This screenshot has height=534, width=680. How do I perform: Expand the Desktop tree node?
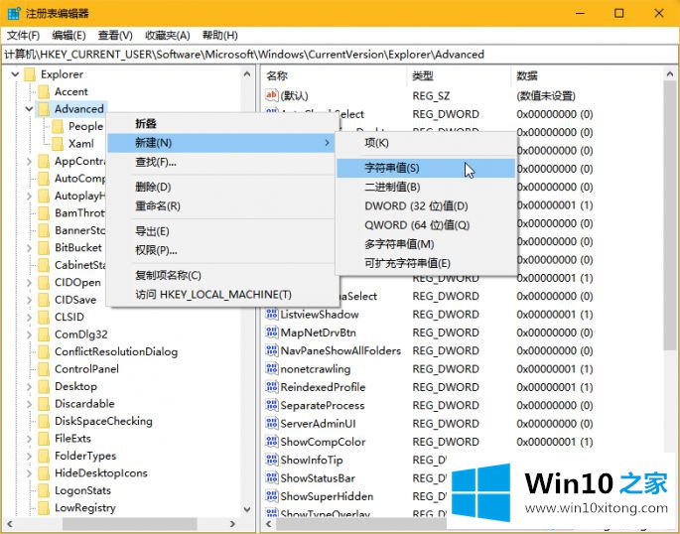[29, 387]
